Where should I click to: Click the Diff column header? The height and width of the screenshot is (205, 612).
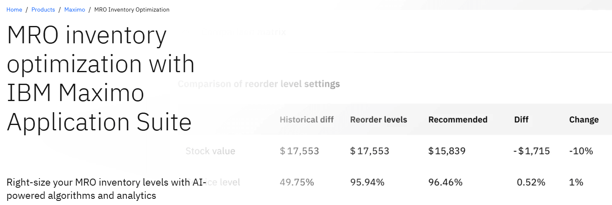[521, 120]
